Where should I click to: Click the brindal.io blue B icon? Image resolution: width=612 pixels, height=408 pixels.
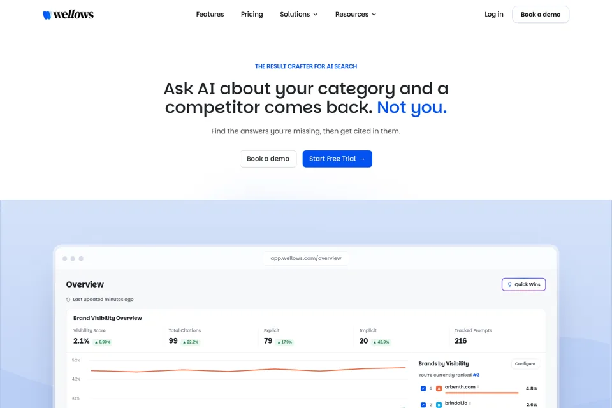439,405
